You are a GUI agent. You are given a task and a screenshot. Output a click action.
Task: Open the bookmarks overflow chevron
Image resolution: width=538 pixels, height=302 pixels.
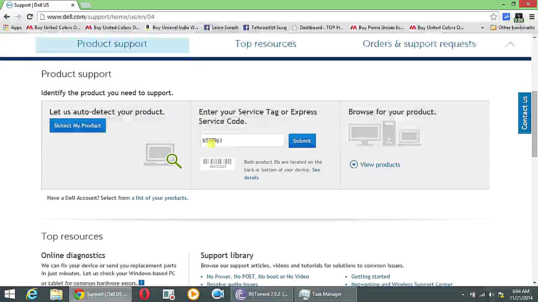pyautogui.click(x=482, y=27)
